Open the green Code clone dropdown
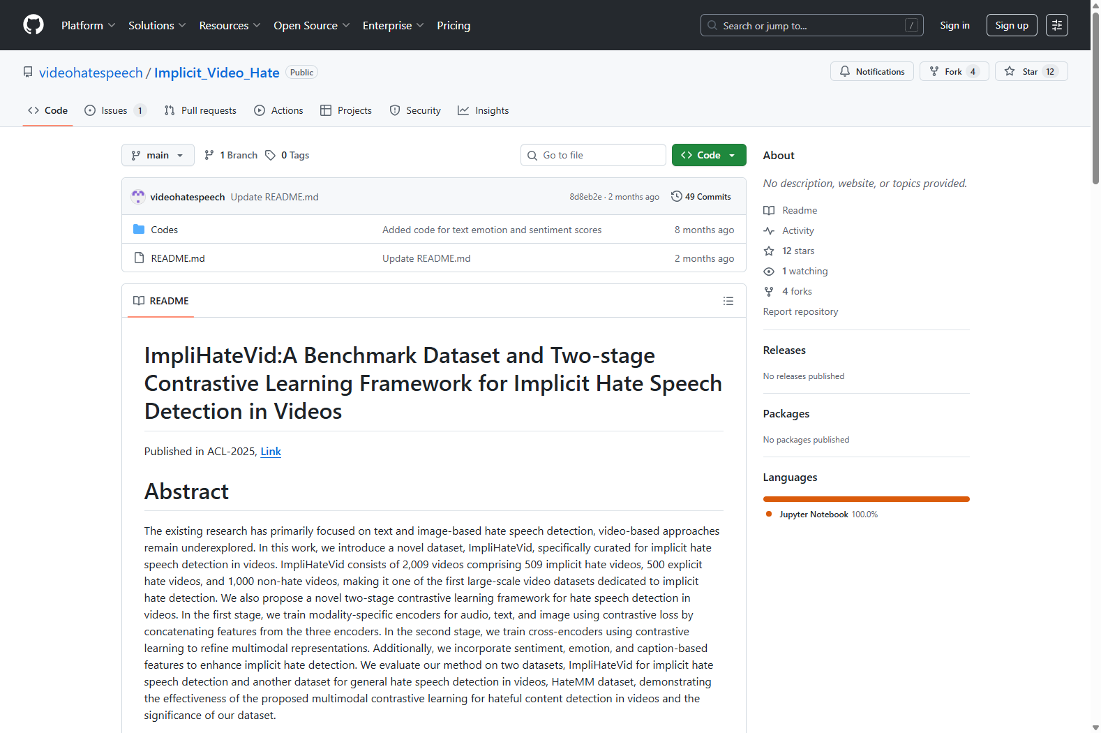Image resolution: width=1101 pixels, height=733 pixels. pos(709,155)
